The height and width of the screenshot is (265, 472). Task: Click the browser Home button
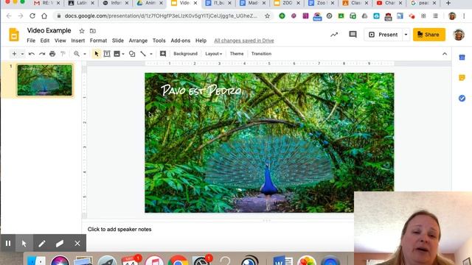(x=44, y=16)
